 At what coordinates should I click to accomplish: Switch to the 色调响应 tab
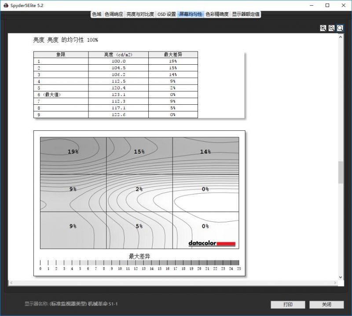(114, 14)
